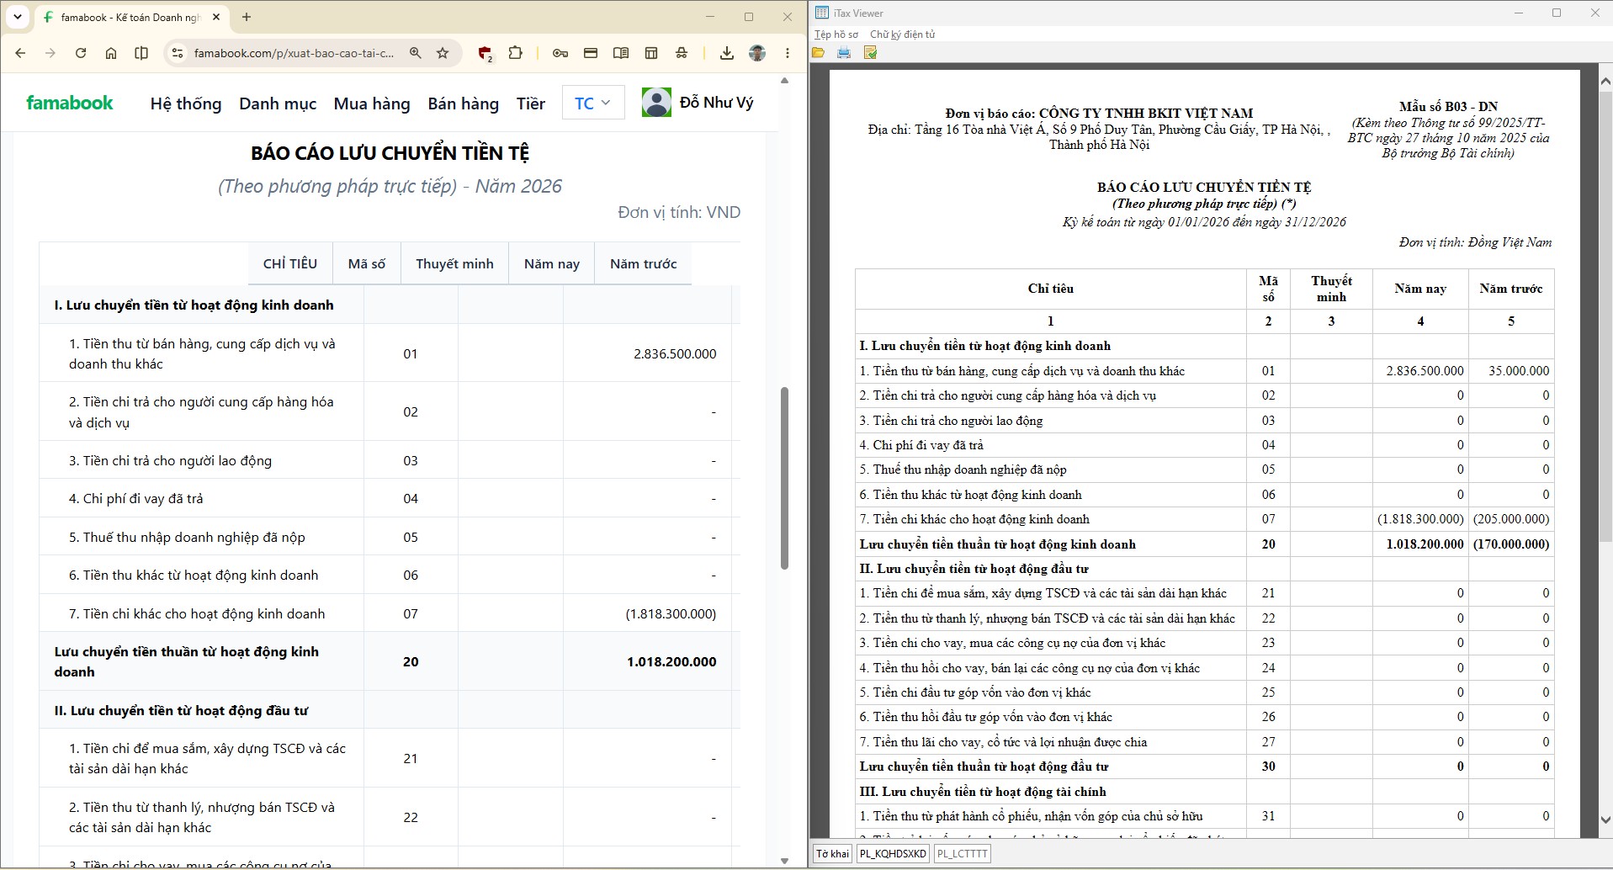This screenshot has width=1613, height=870.
Task: Bookmark this page with the star icon
Action: (443, 53)
